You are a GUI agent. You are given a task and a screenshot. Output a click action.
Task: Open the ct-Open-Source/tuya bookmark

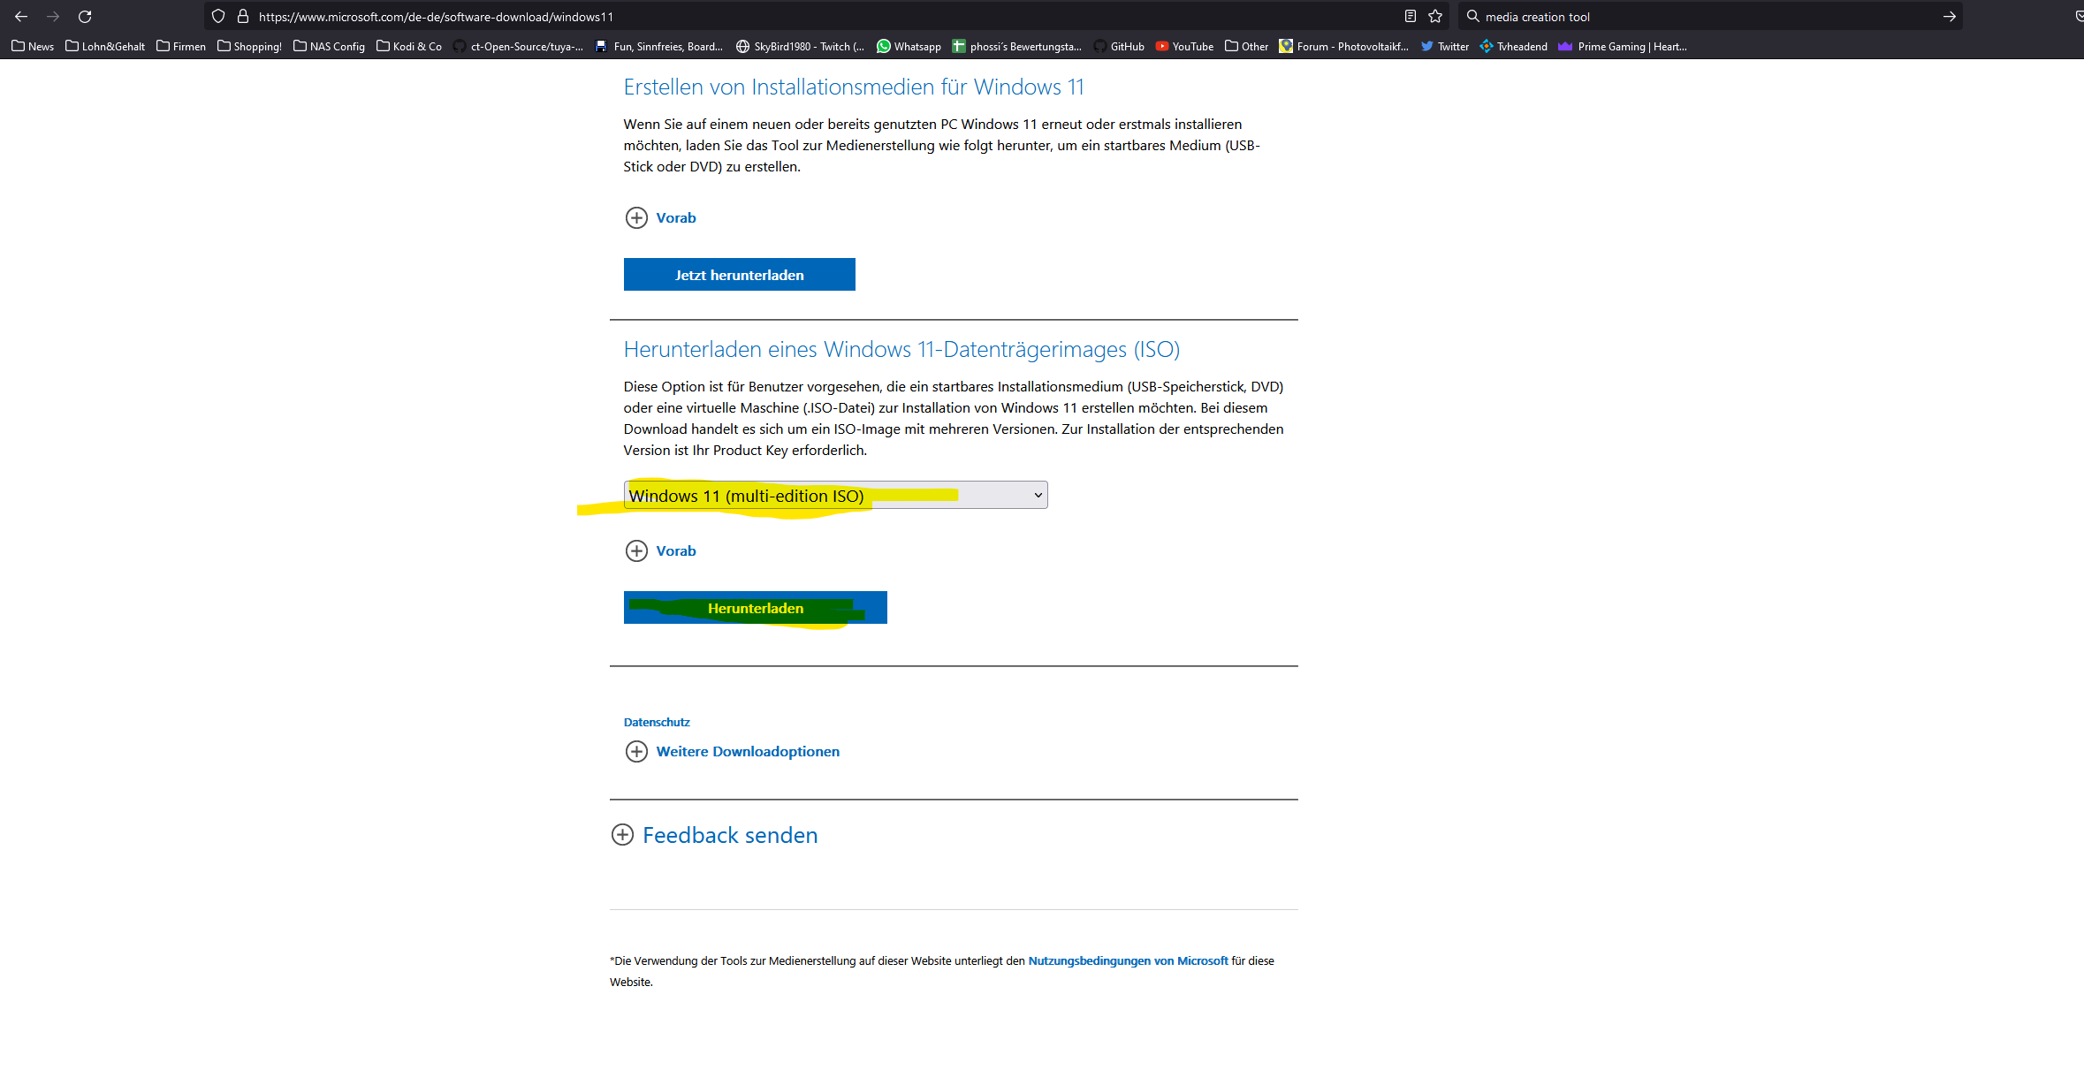pyautogui.click(x=518, y=46)
